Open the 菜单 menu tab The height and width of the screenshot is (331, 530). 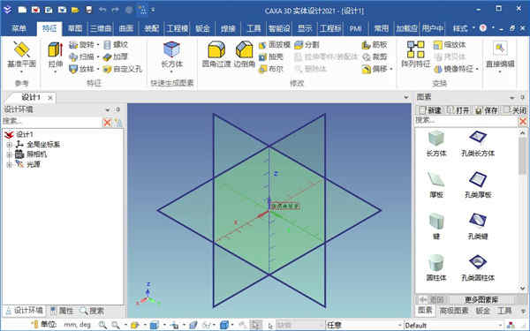click(x=19, y=28)
